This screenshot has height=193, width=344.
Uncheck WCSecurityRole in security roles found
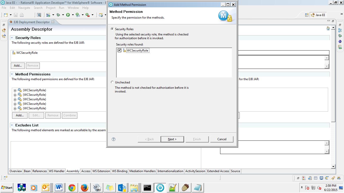pos(120,50)
